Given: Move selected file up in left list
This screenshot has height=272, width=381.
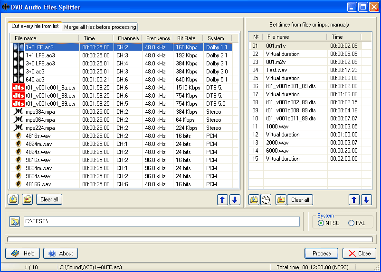Looking at the screenshot, I should tap(222, 199).
